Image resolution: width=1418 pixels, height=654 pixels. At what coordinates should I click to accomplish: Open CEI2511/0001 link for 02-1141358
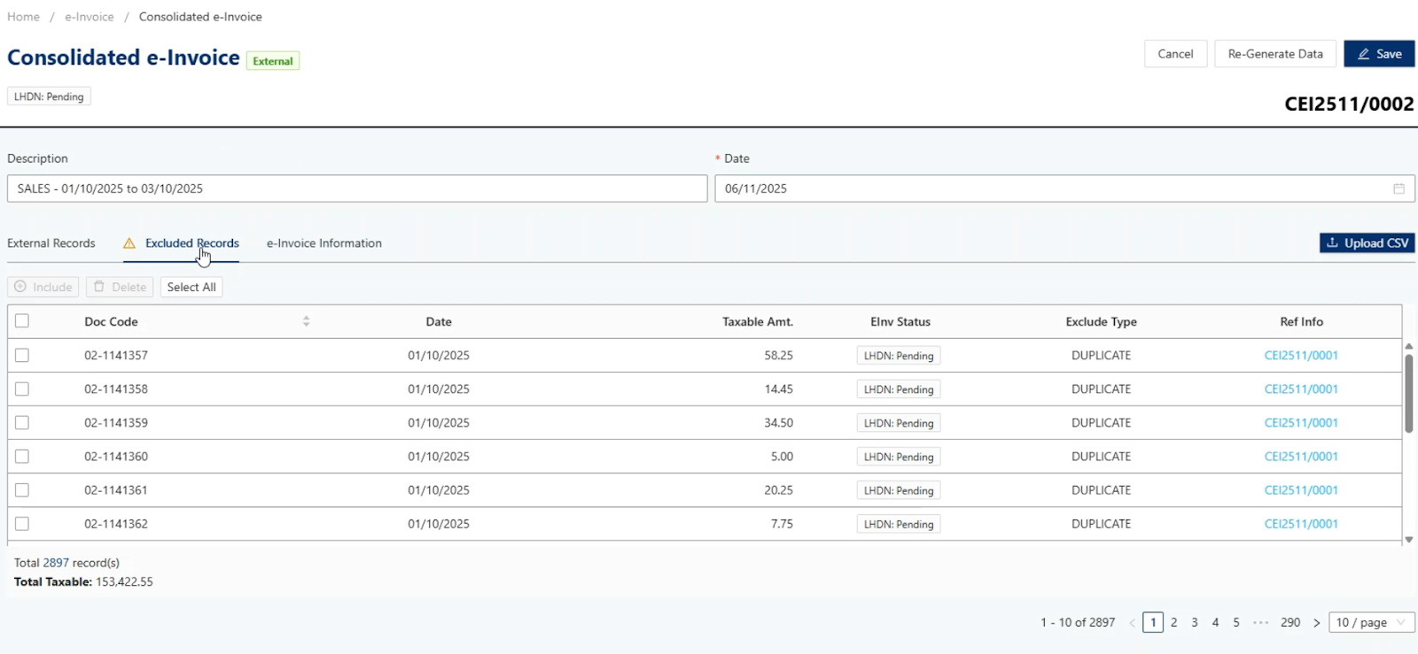(1301, 389)
